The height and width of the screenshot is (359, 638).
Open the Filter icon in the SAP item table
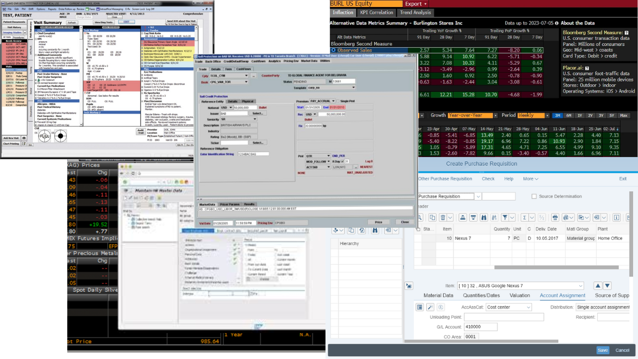click(504, 217)
